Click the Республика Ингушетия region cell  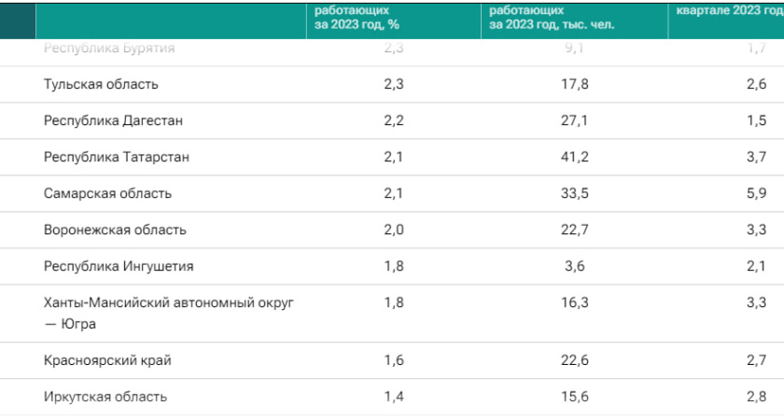point(119,266)
